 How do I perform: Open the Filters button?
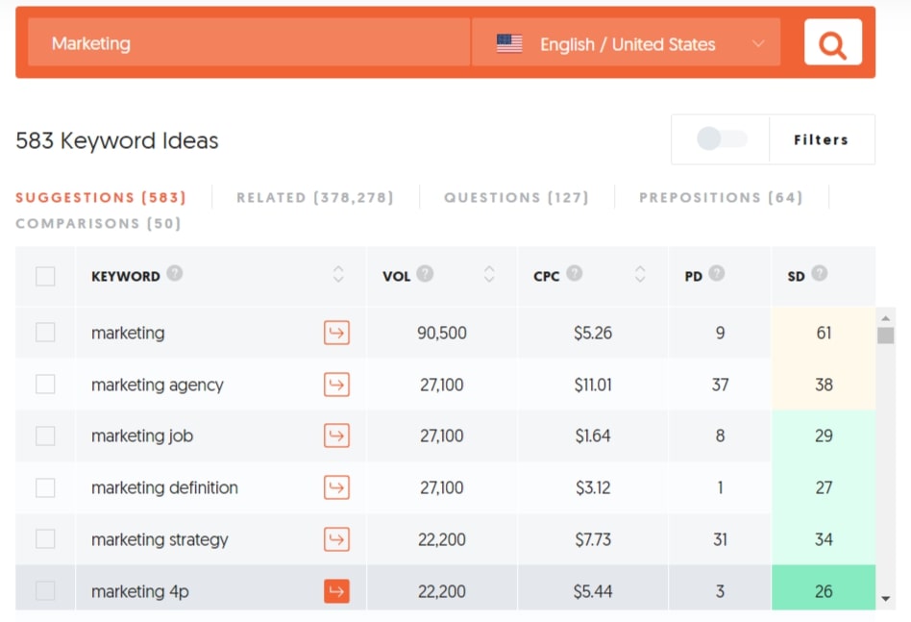point(822,139)
